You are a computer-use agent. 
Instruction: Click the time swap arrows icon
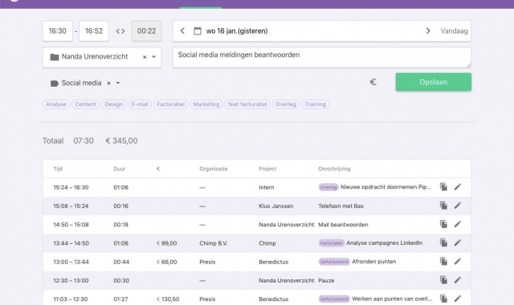pos(120,31)
